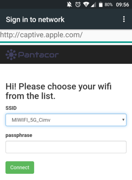Tap the cellular signal strength icon
This screenshot has height=180, width=132.
pos(93,5)
